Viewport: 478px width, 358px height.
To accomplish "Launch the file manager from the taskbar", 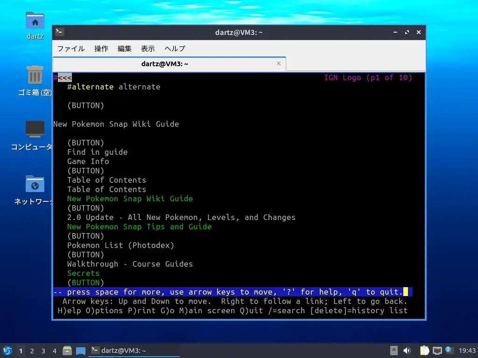I will coord(67,351).
